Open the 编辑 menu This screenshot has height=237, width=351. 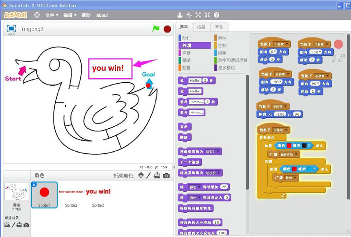[x=70, y=15]
